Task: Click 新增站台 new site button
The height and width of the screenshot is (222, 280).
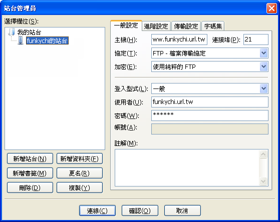Action: [x=30, y=158]
